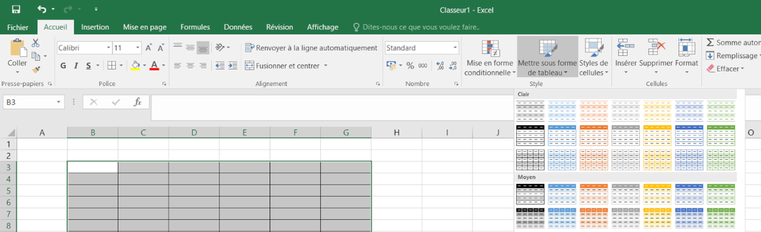Toggle italic formatting I button

pyautogui.click(x=75, y=65)
